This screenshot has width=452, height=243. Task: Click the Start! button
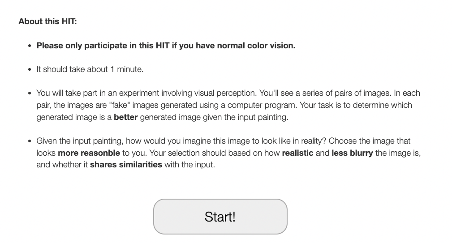click(220, 217)
